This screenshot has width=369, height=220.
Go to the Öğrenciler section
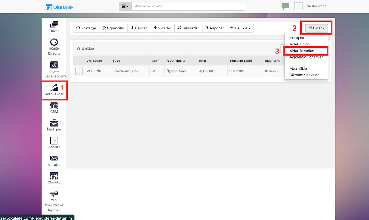click(113, 28)
